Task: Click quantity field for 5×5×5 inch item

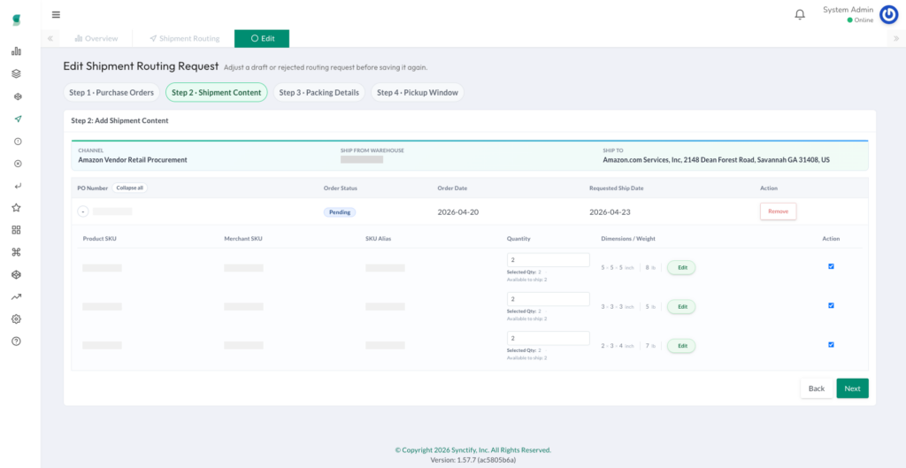Action: (x=549, y=259)
